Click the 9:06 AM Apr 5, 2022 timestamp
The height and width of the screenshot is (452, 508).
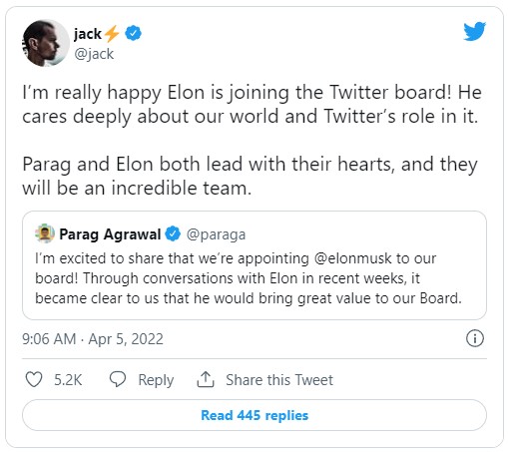coord(93,339)
